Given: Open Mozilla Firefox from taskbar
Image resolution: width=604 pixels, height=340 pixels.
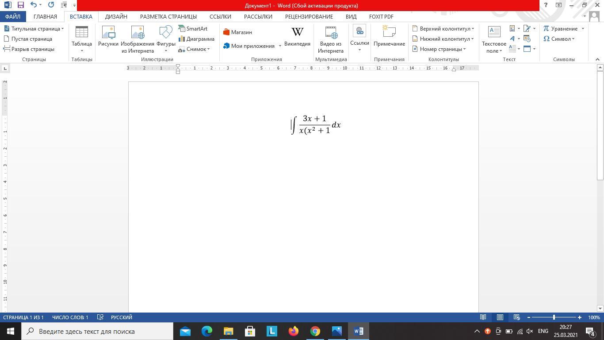Looking at the screenshot, I should coord(293,331).
